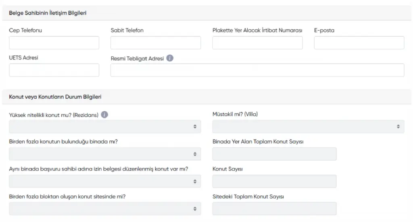Click the UETS Adresi label
This screenshot has width=413, height=222.
pyautogui.click(x=23, y=58)
